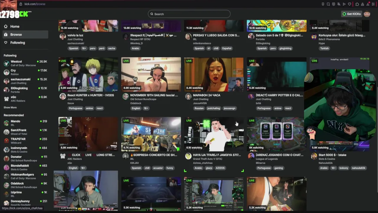Click the funny tag under KIKJAV stream

click(170, 168)
